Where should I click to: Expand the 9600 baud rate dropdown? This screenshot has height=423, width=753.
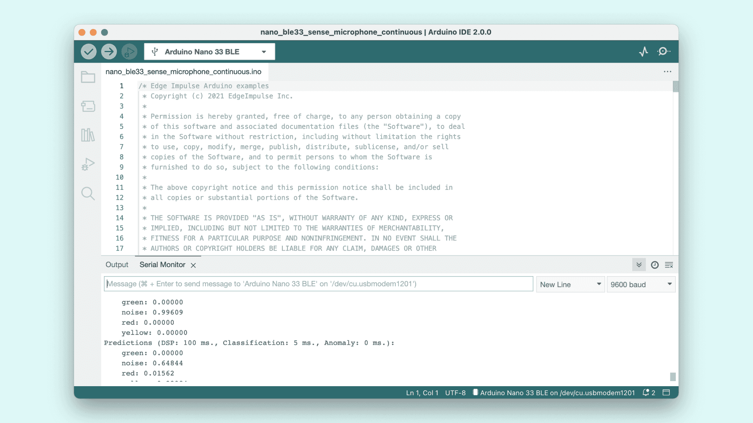click(x=641, y=284)
